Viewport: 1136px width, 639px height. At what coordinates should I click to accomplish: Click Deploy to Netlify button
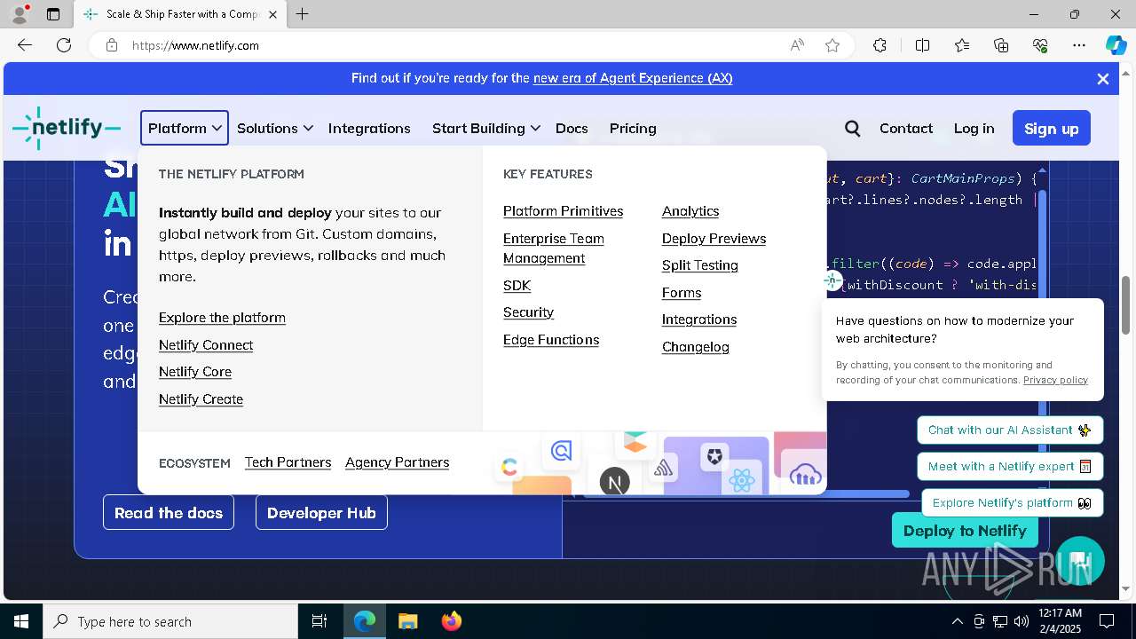point(965,531)
